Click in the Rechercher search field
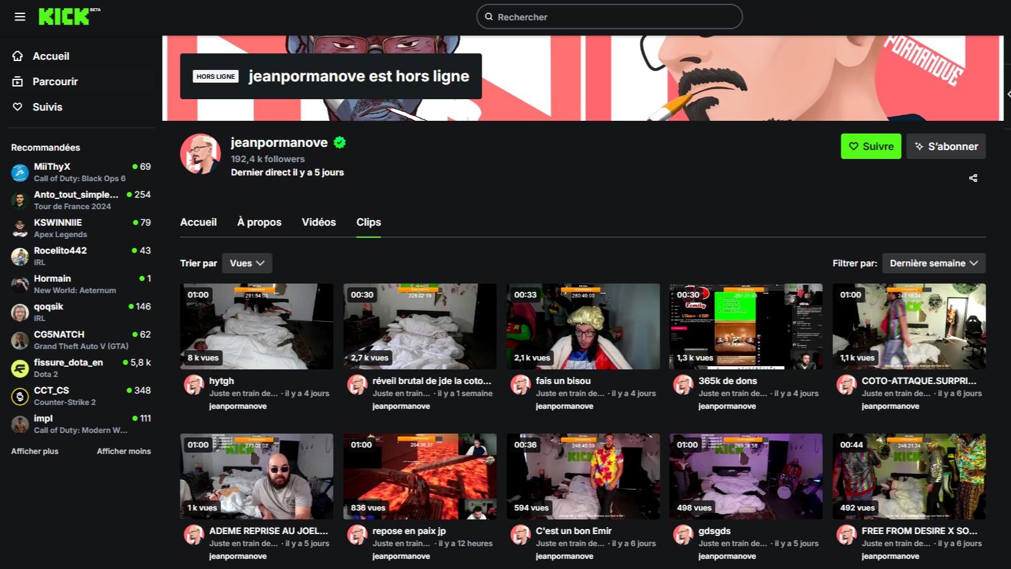 click(609, 17)
